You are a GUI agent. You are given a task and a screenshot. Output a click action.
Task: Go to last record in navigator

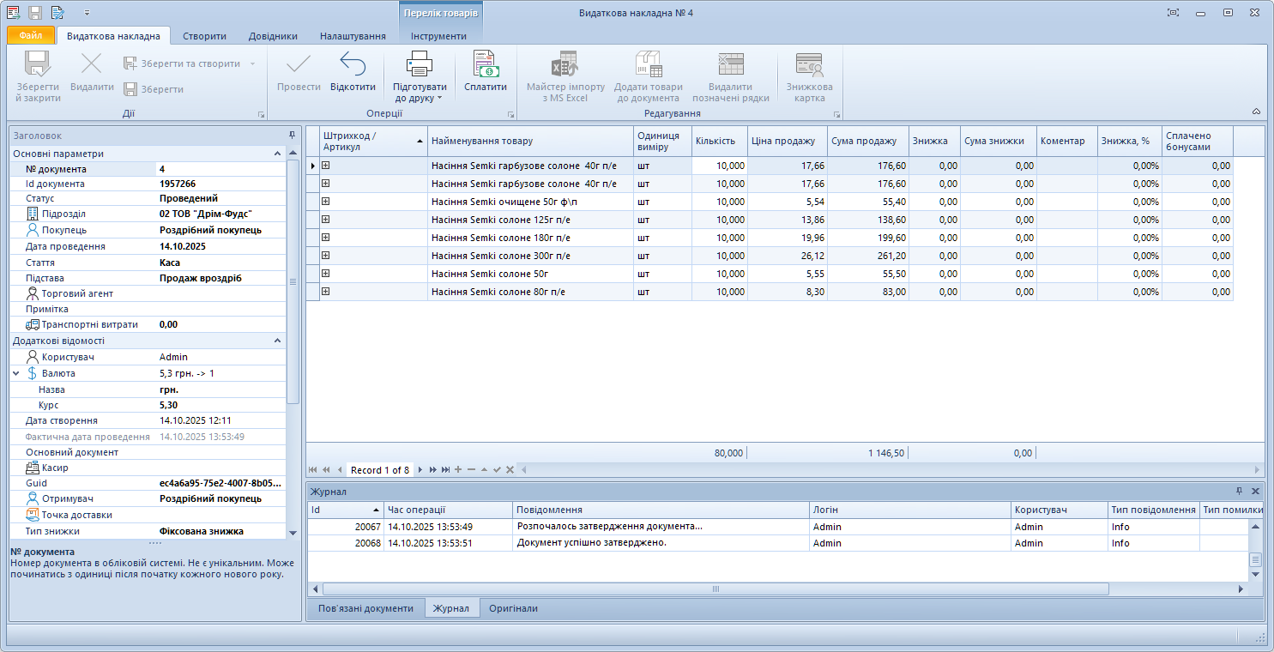click(x=445, y=470)
